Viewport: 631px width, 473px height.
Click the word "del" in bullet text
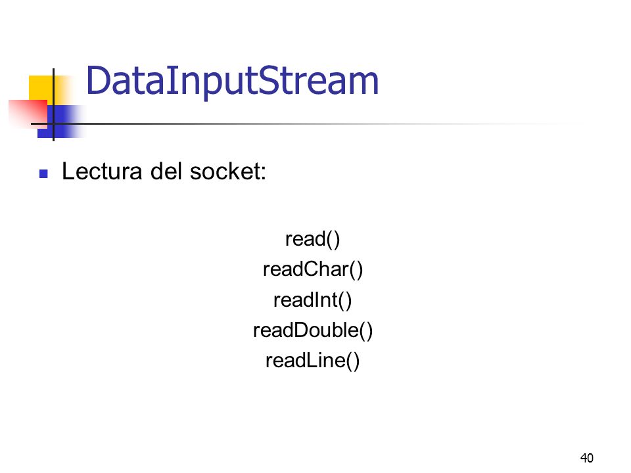tap(166, 171)
